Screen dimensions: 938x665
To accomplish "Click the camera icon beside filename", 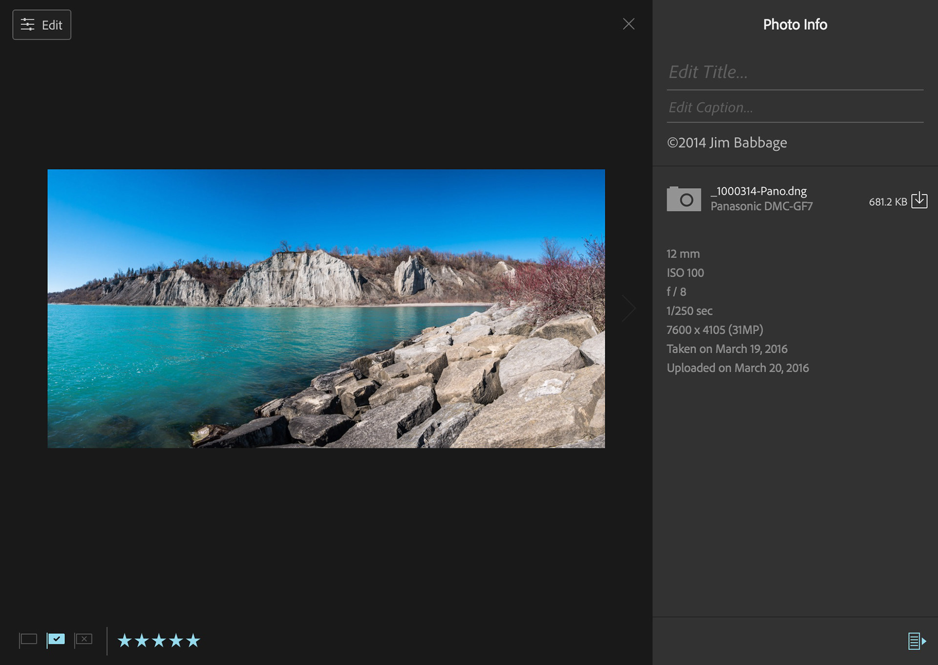I will [x=684, y=199].
